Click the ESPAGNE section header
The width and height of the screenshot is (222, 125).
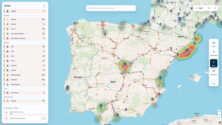pyautogui.click(x=7, y=43)
